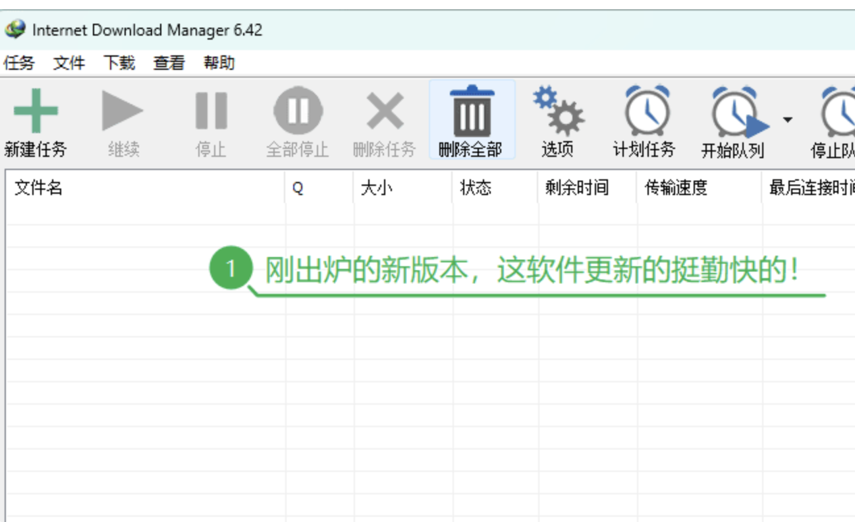The image size is (855, 522).
Task: Expand the dropdown arrow beside 开始队列
Action: click(x=787, y=119)
